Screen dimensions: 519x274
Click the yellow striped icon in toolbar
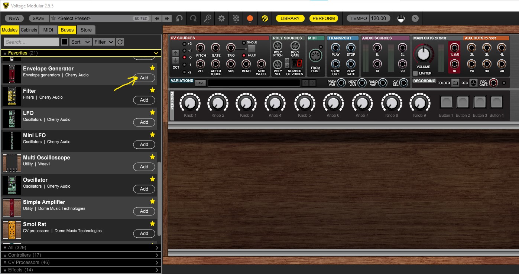[265, 18]
